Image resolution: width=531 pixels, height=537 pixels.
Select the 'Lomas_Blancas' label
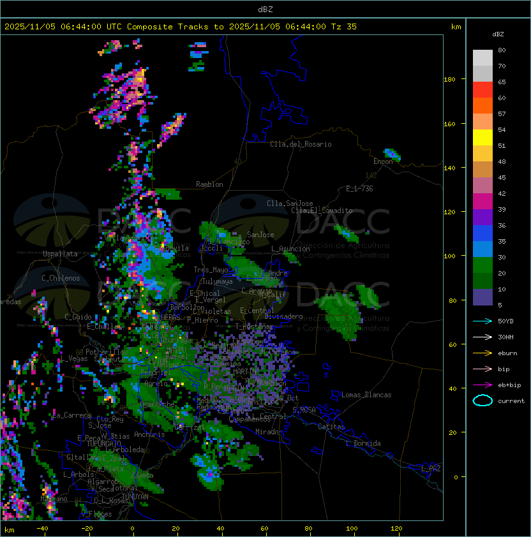366,395
